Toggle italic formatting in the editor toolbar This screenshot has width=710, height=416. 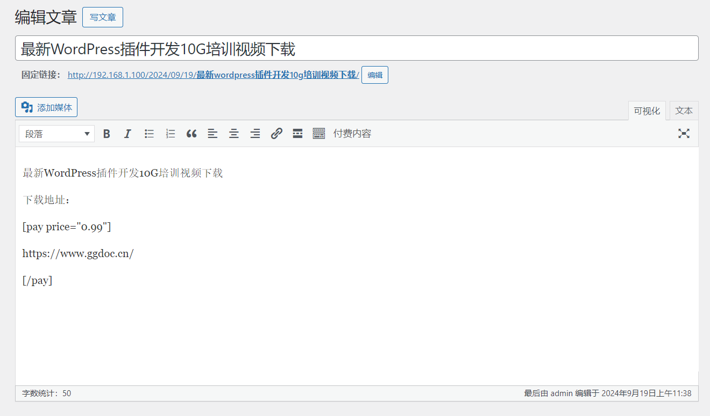coord(127,134)
